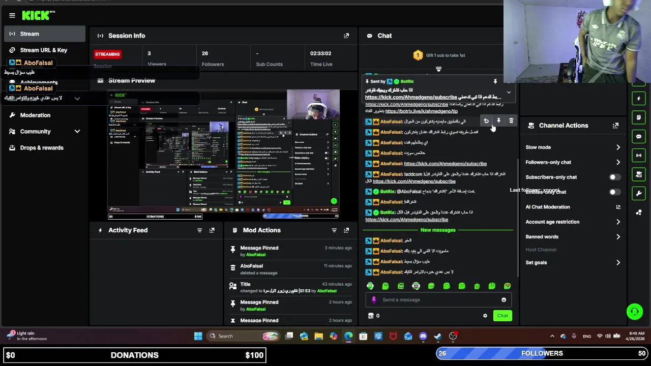The height and width of the screenshot is (366, 651).
Task: Collapse the gift sub leaderboard handle
Action: click(x=438, y=69)
